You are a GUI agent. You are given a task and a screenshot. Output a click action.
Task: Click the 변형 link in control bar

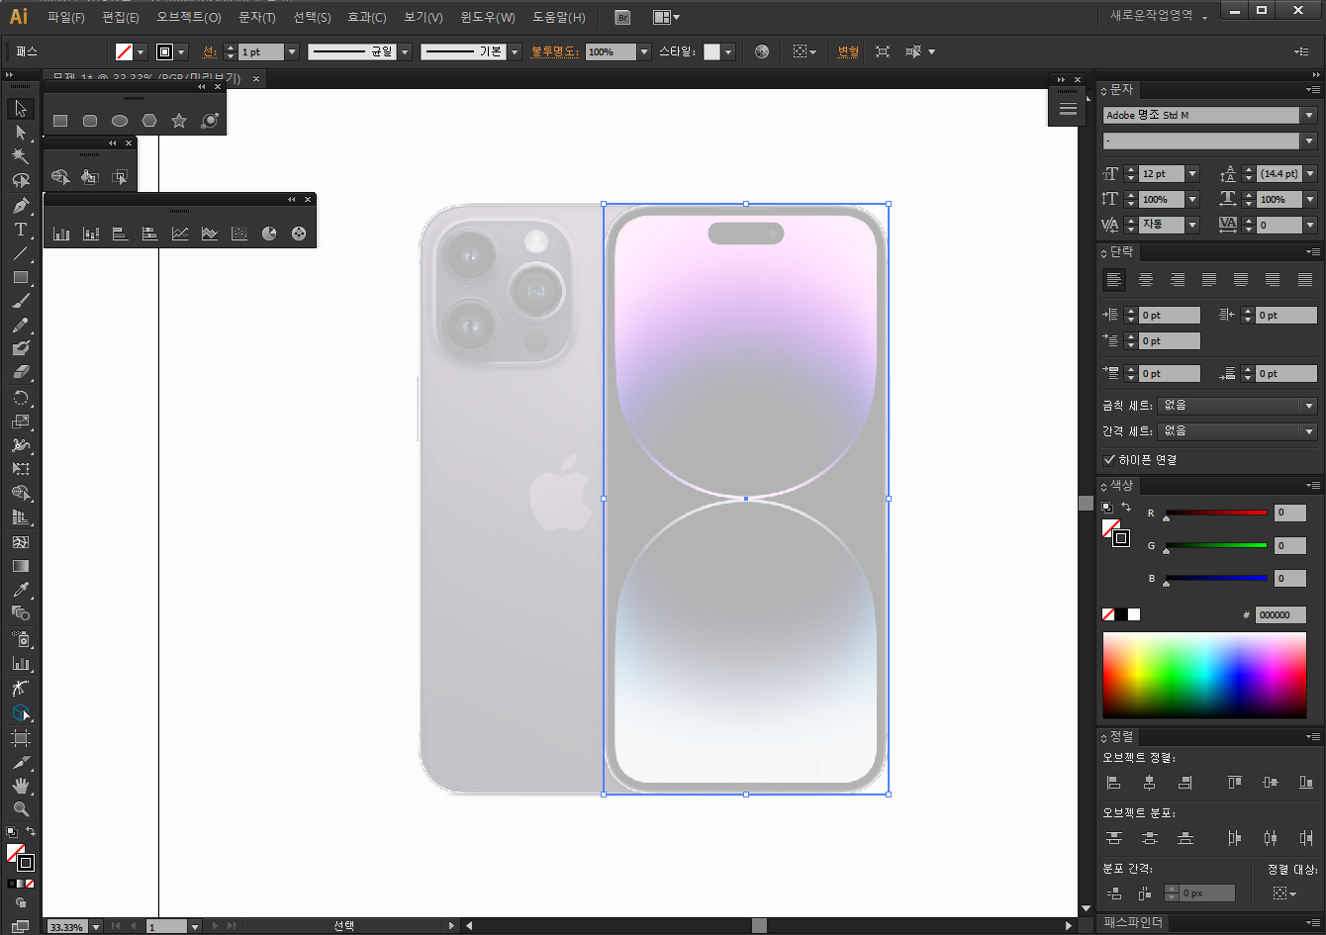pyautogui.click(x=848, y=51)
